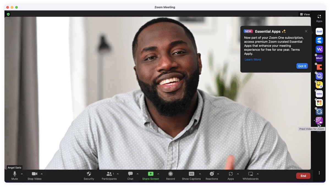This screenshot has width=330, height=187.
Task: Open the View layout menu
Action: 305,14
